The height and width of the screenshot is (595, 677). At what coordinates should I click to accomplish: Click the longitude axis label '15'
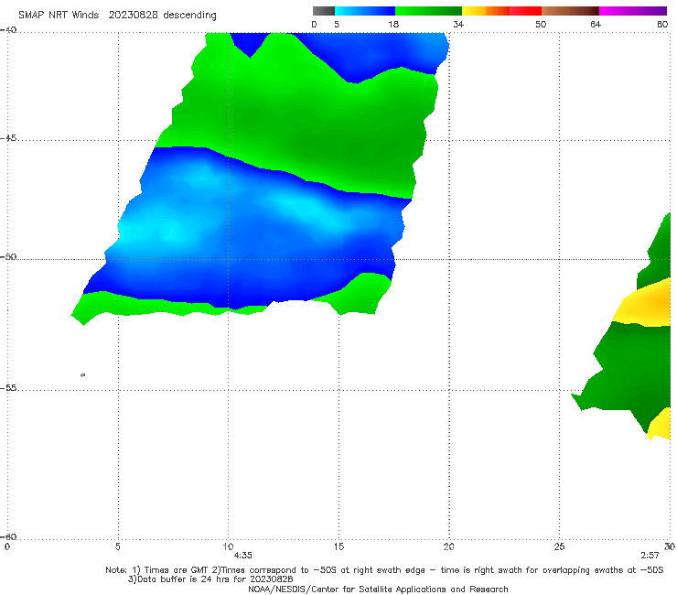(338, 546)
